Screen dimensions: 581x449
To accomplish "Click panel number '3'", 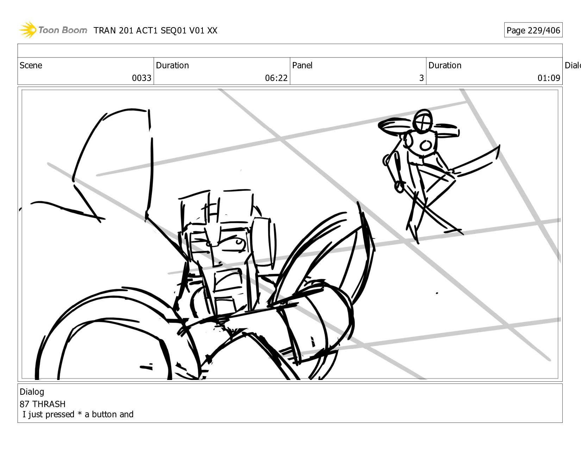I will 421,78.
